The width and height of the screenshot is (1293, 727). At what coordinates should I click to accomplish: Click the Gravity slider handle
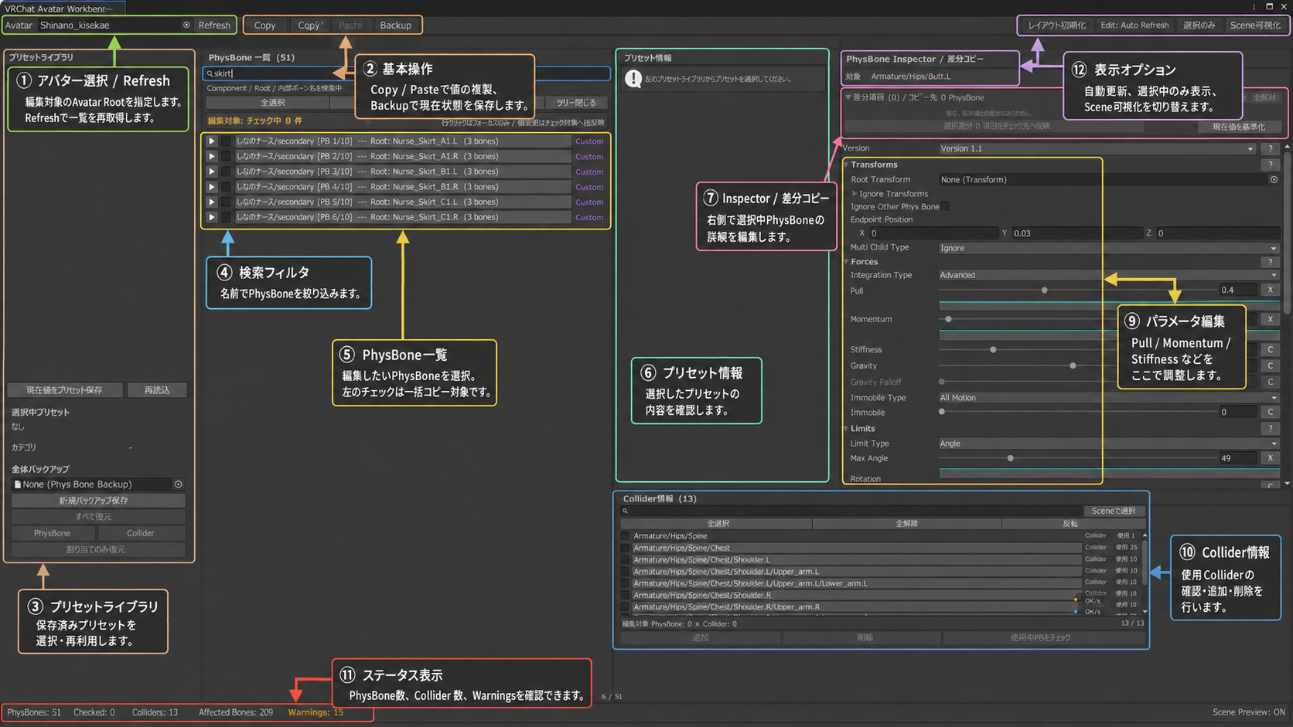click(1073, 365)
